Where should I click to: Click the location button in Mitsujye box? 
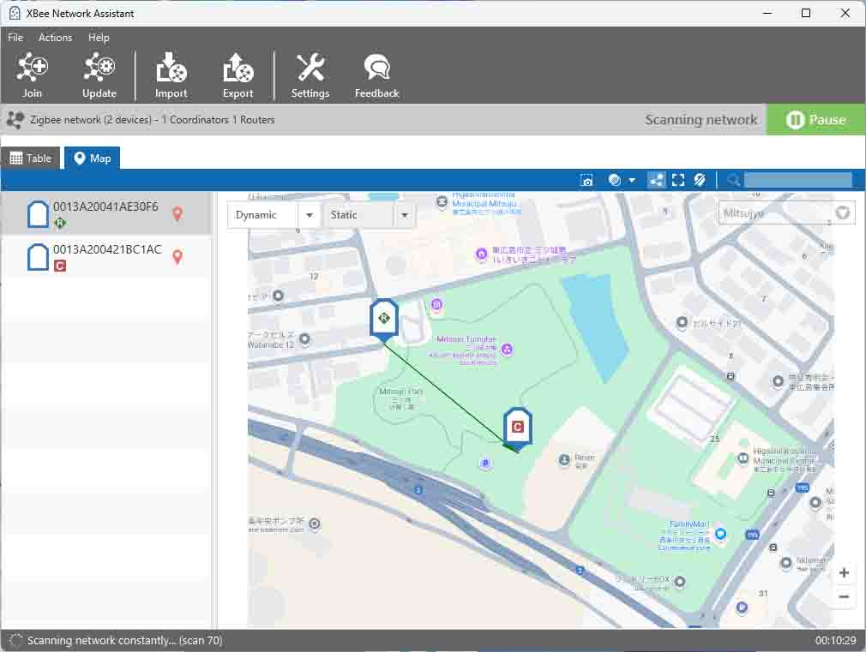coord(843,213)
